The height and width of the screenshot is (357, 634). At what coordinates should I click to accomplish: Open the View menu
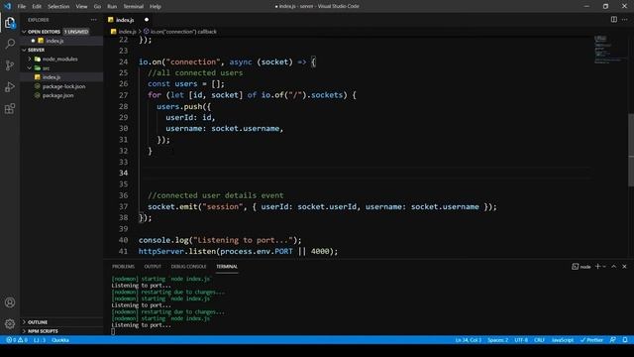pos(81,6)
